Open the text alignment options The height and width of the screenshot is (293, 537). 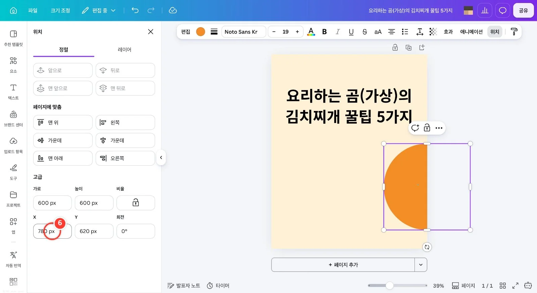[x=391, y=32]
